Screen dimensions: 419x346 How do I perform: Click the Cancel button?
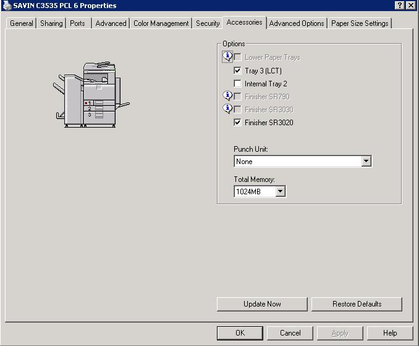pyautogui.click(x=290, y=333)
